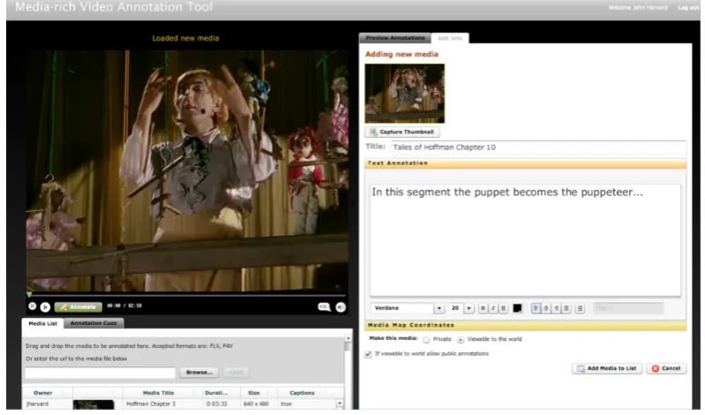Justify text alignment

[x=566, y=308]
